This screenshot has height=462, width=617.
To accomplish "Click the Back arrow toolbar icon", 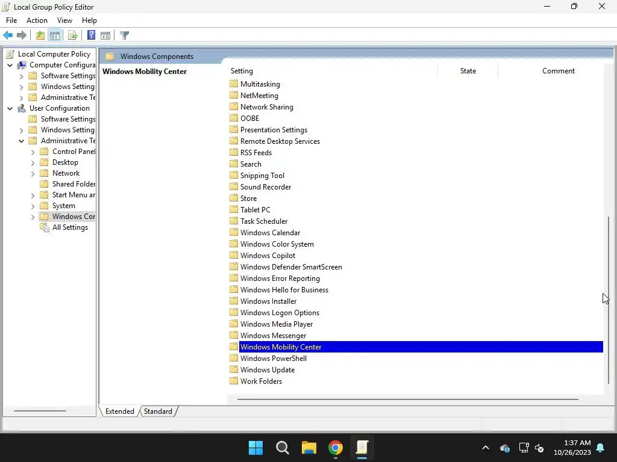I will 8,35.
